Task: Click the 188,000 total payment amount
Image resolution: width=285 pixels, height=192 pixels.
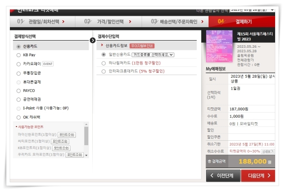Action: (252, 161)
